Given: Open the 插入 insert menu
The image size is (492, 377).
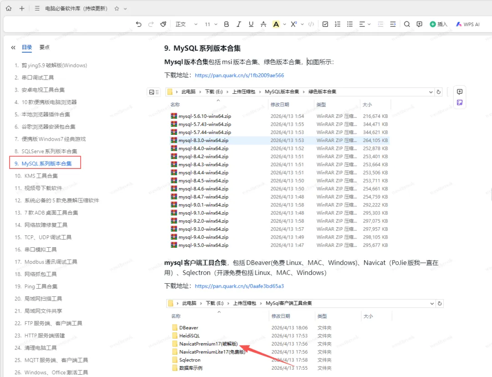Looking at the screenshot, I should pos(439,24).
